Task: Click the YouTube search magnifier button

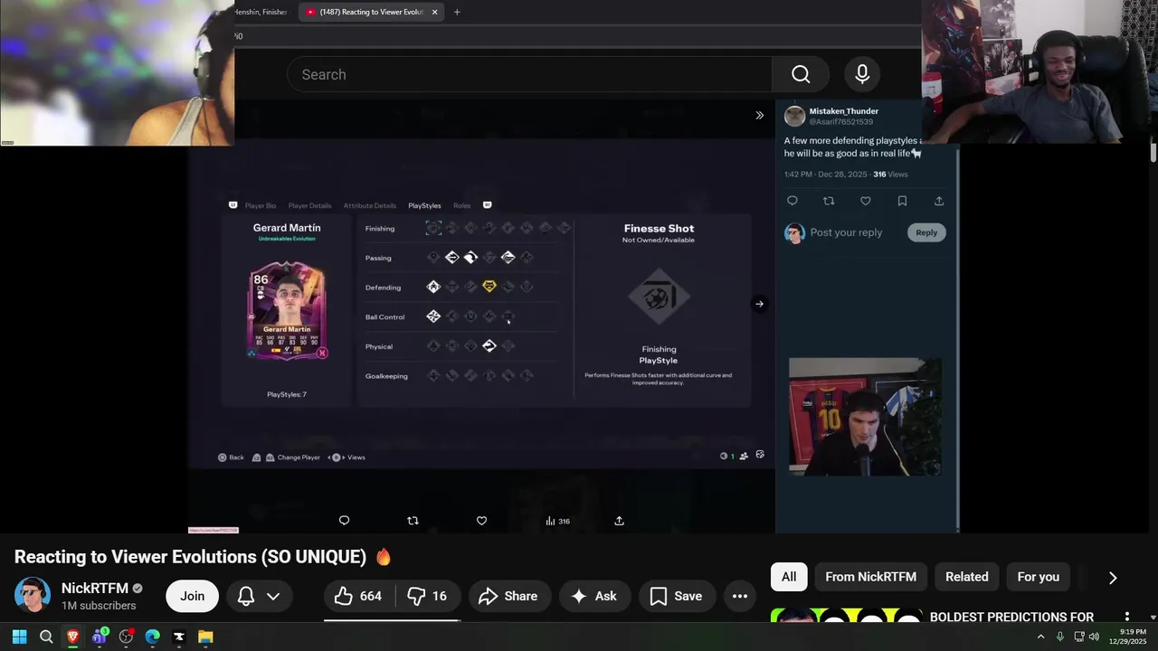Action: (801, 74)
